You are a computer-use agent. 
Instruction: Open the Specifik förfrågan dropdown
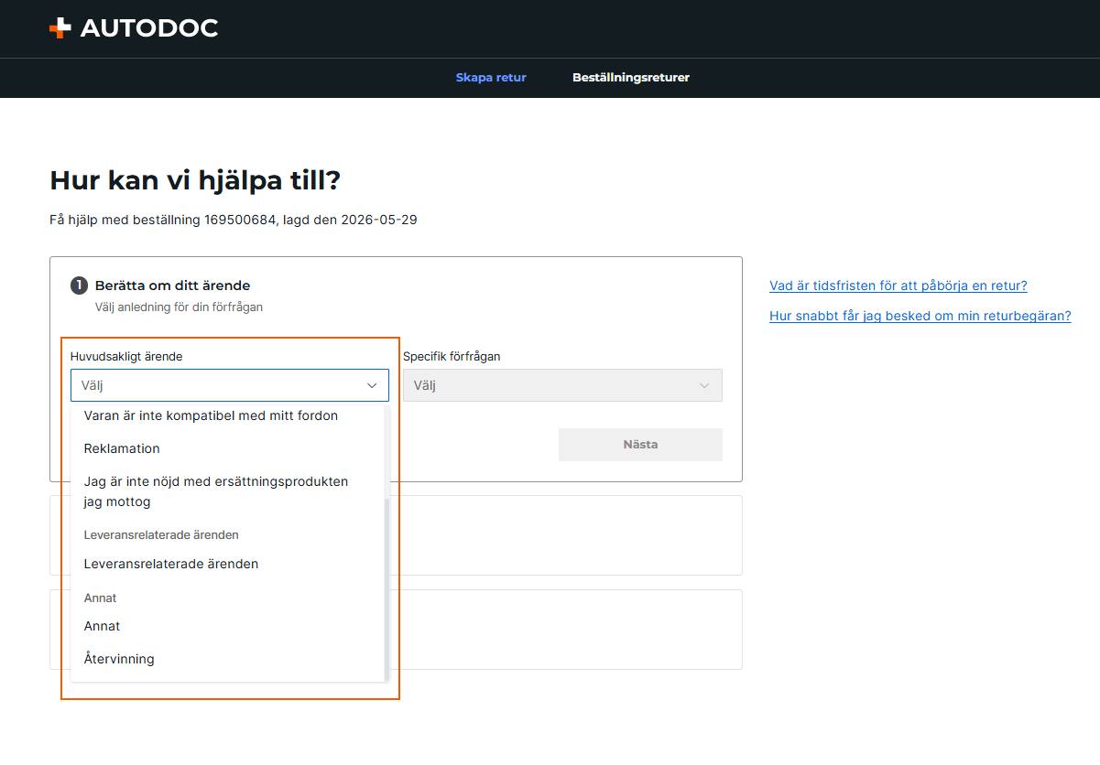pyautogui.click(x=562, y=385)
